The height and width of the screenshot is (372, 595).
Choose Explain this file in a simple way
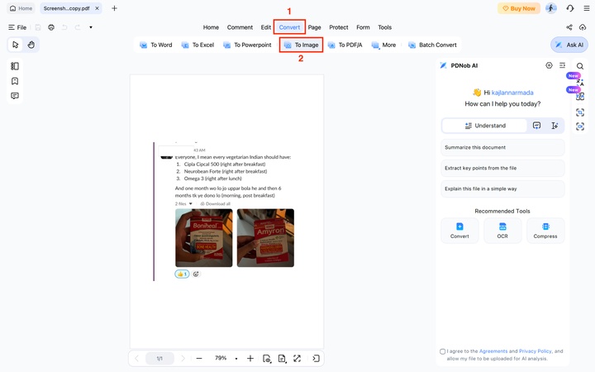[x=502, y=188]
